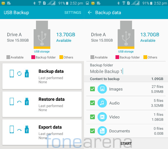The image size is (168, 149).
Task: Uncheck the Images checkbox
Action: (92, 89)
